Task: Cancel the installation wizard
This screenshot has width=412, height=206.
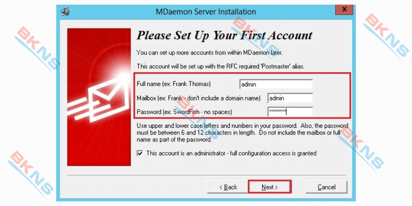Action: [x=327, y=187]
